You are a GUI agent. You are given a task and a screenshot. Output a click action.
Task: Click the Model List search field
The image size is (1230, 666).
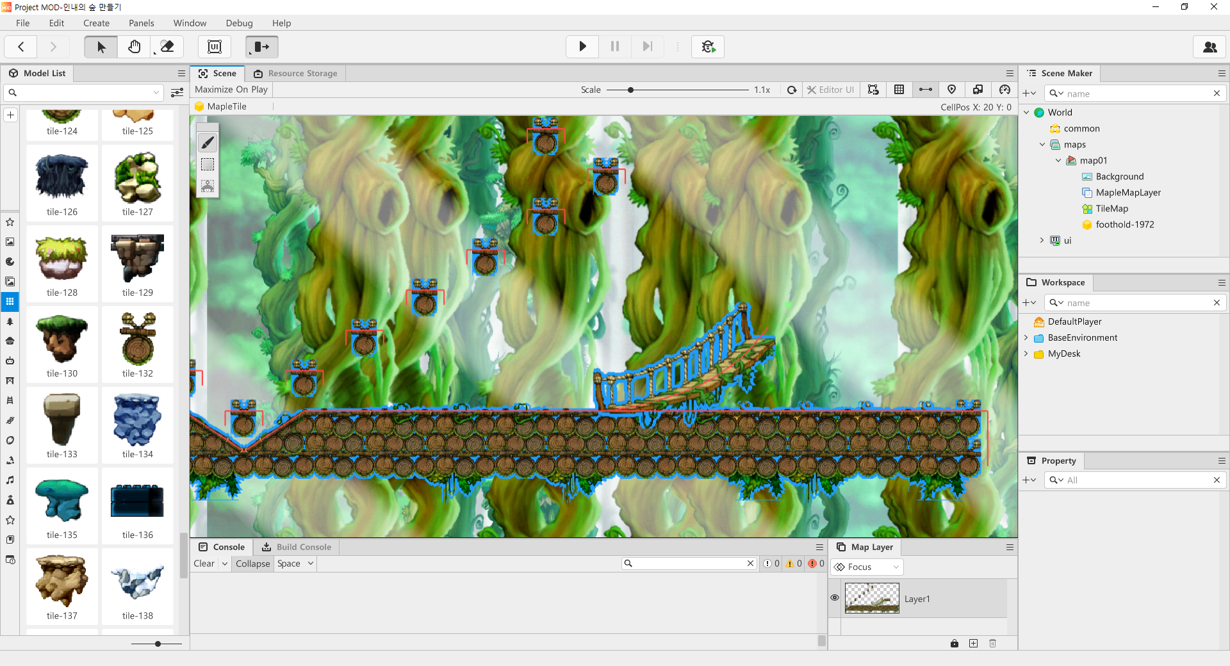(x=83, y=93)
